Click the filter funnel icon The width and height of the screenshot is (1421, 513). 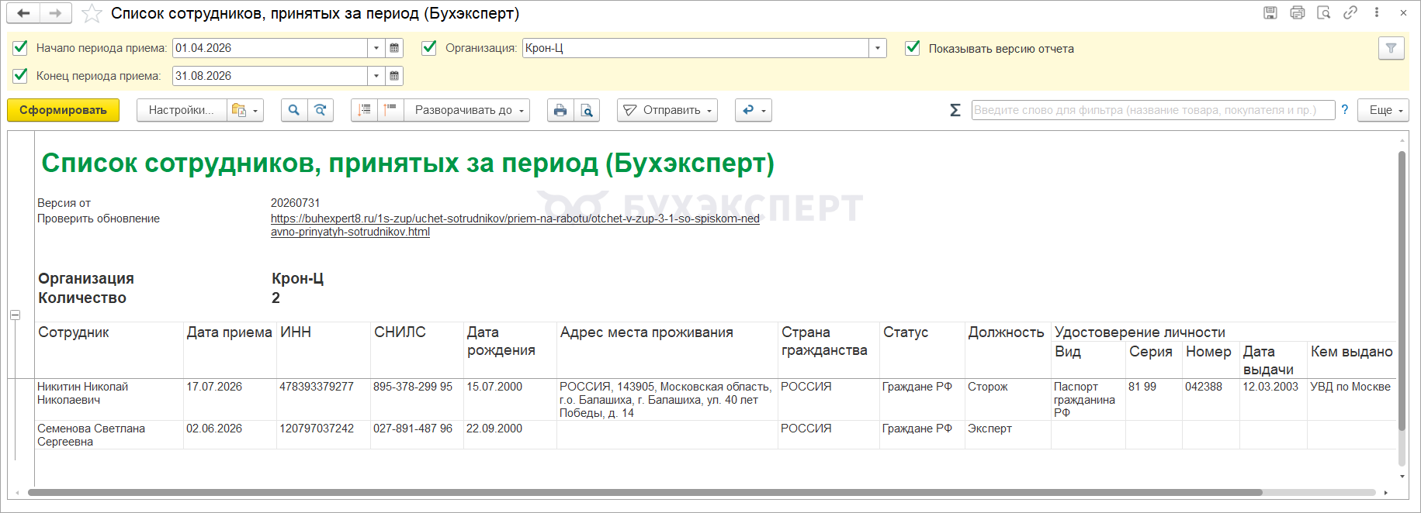[x=1391, y=48]
